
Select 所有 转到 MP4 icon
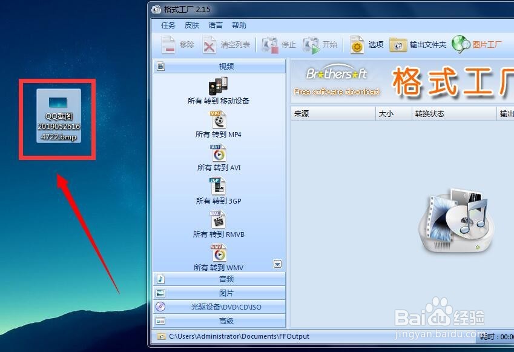tap(219, 119)
